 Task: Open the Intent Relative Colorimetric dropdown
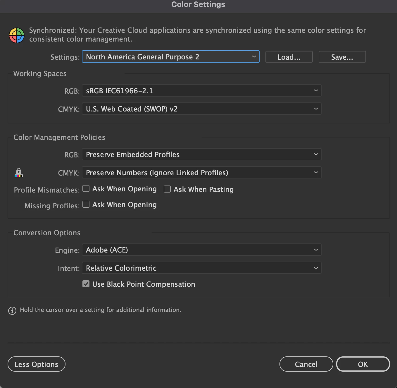pos(202,268)
